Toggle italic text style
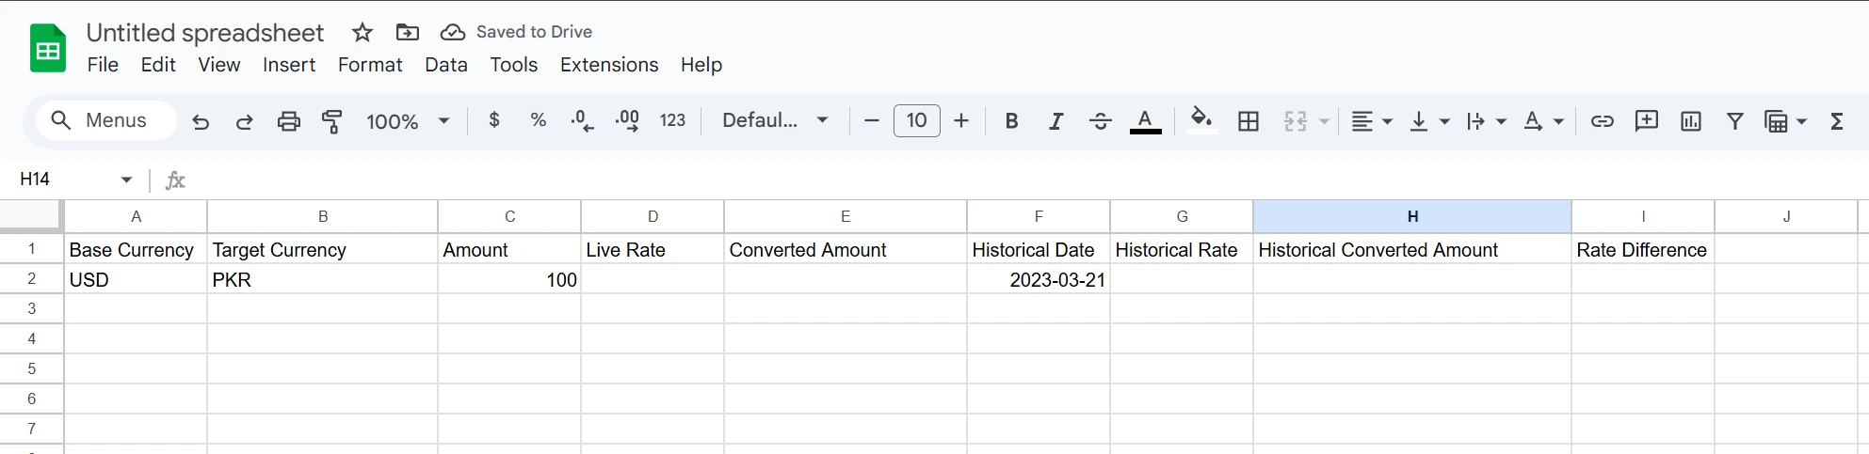Screen dimensions: 1869x454 tap(1055, 121)
